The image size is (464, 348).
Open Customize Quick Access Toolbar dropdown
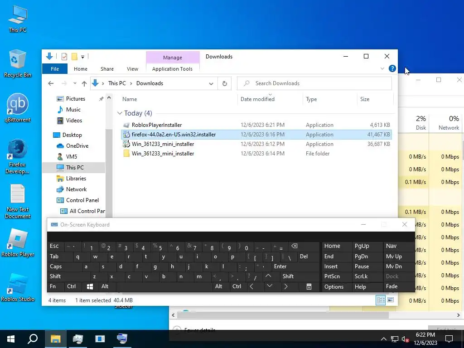point(83,57)
